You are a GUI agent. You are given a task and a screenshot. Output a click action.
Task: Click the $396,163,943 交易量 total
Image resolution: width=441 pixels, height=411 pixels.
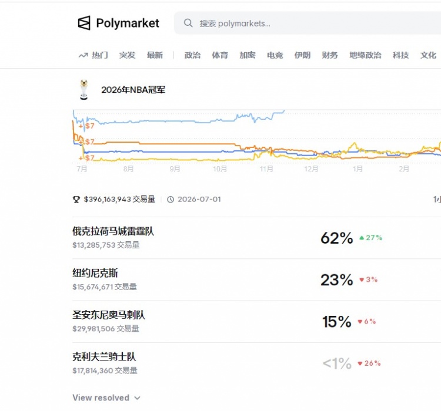coord(119,200)
